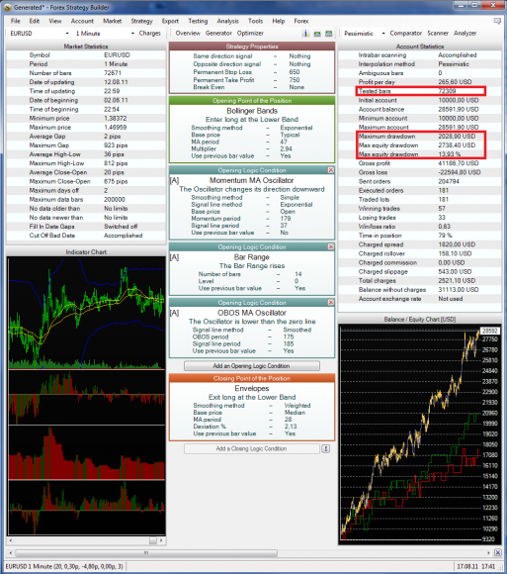
Task: Click the Gross profit value 41186.70 USD
Action: pos(459,163)
